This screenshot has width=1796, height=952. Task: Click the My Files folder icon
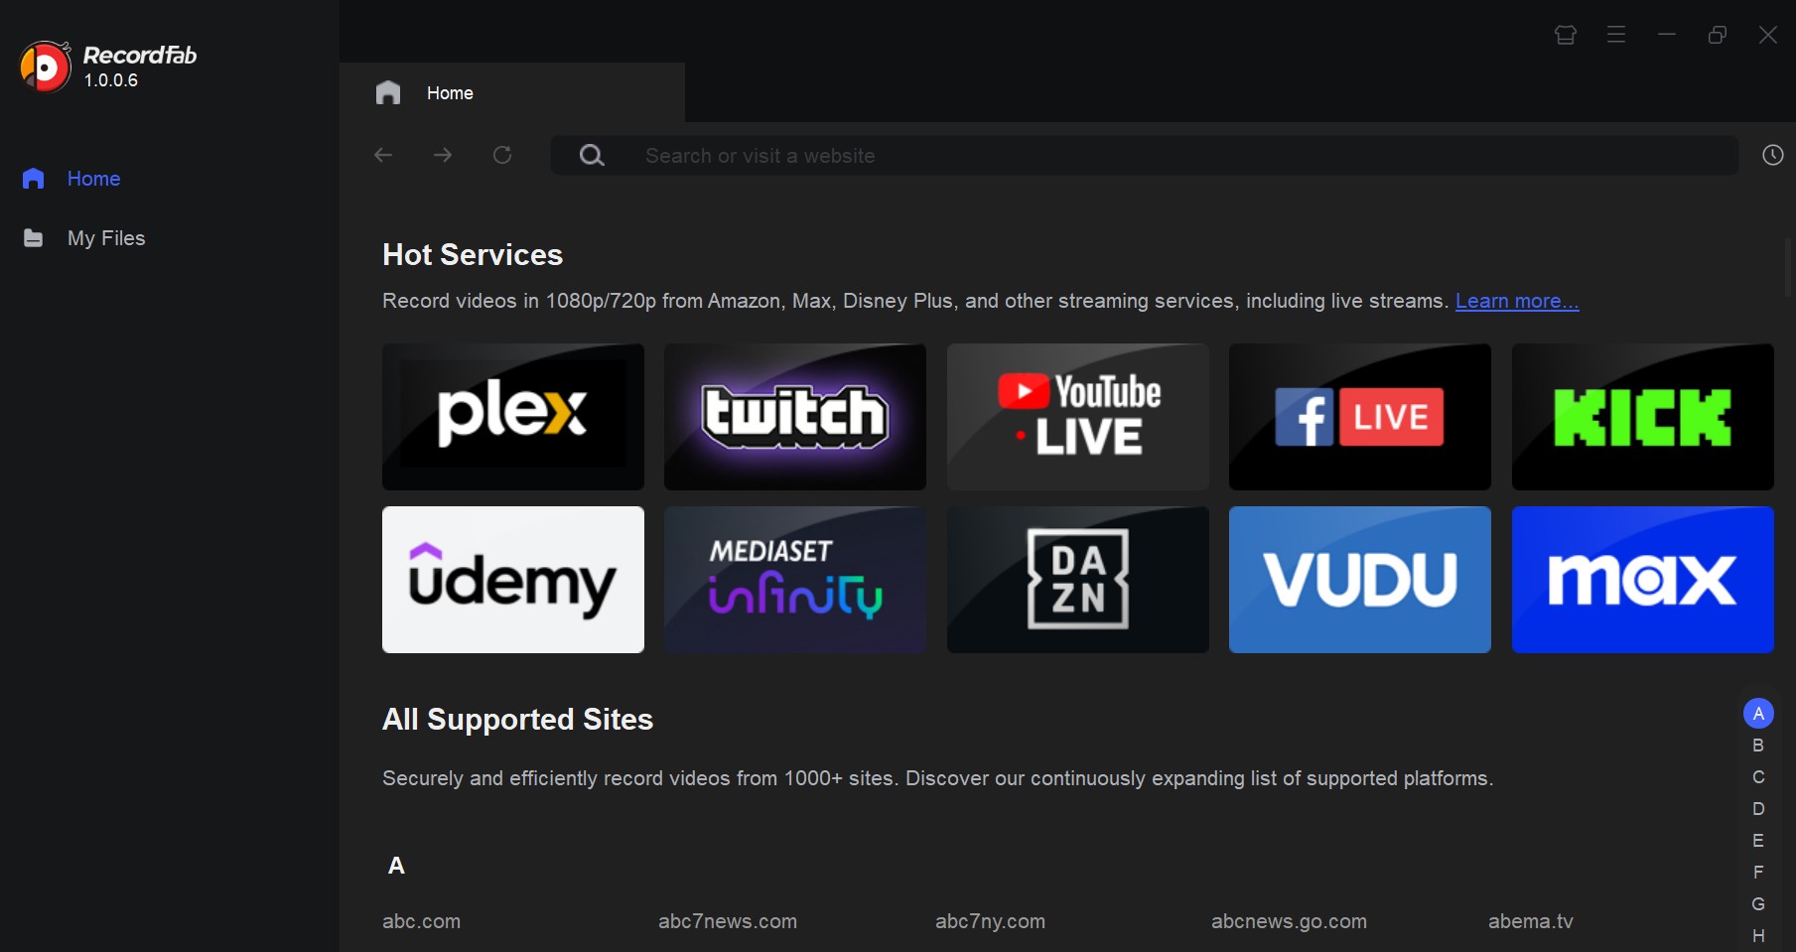click(x=33, y=238)
